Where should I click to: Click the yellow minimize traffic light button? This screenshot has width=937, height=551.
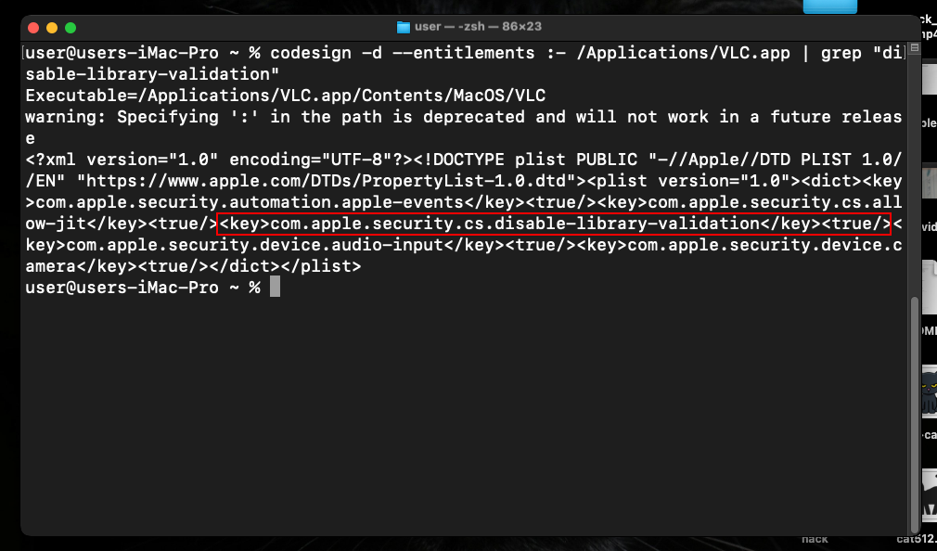[x=52, y=28]
